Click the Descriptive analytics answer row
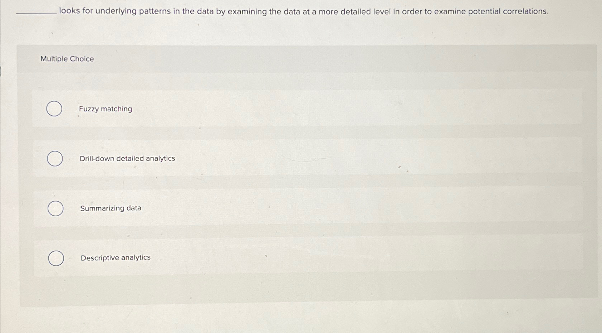 [250, 257]
